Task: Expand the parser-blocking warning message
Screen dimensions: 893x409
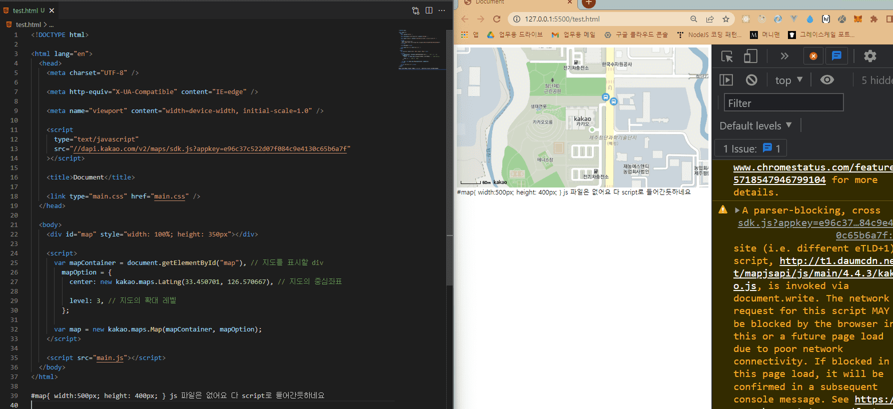Action: click(x=737, y=210)
